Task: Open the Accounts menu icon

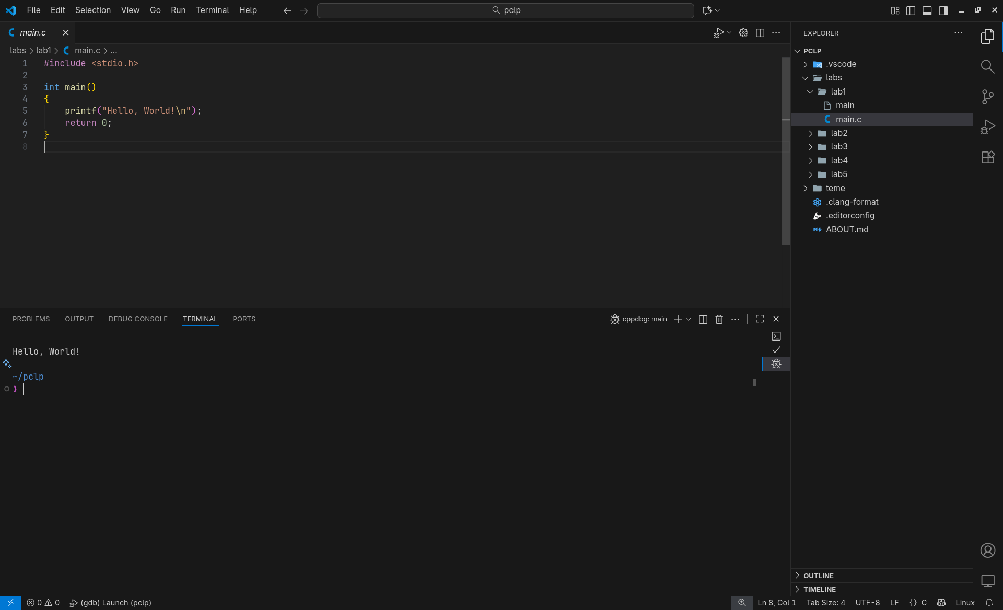Action: (987, 550)
